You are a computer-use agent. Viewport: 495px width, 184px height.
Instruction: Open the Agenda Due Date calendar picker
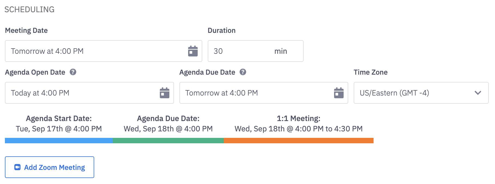coord(338,93)
